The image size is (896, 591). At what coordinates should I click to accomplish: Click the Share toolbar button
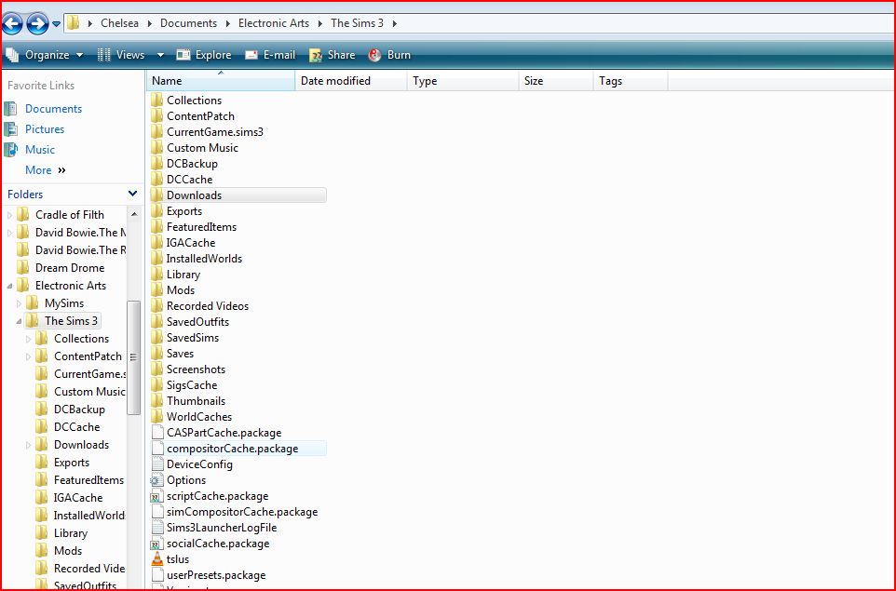[332, 55]
